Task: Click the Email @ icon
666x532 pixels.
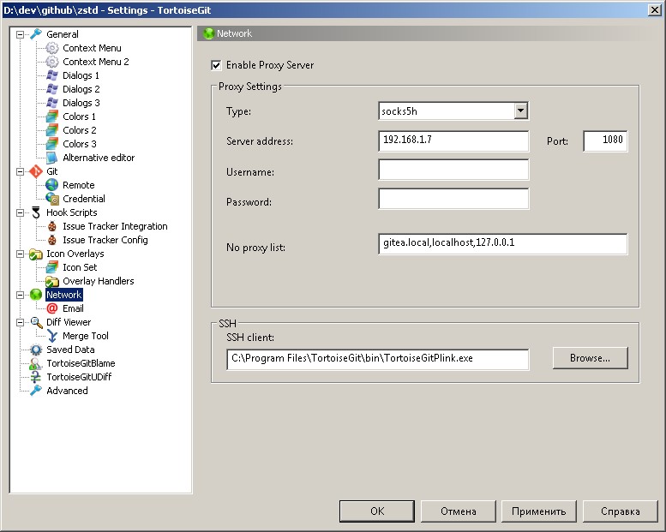Action: [x=51, y=308]
